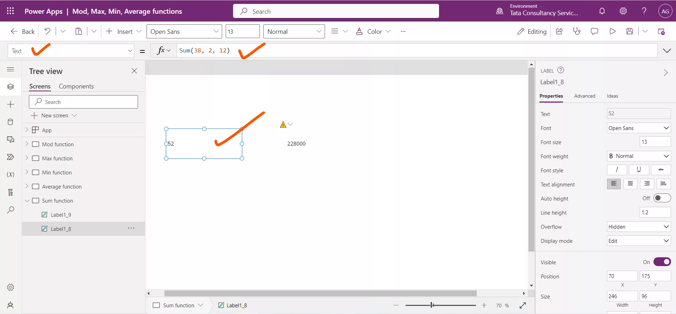Click the Save disk icon
The width and height of the screenshot is (676, 314).
(630, 31)
